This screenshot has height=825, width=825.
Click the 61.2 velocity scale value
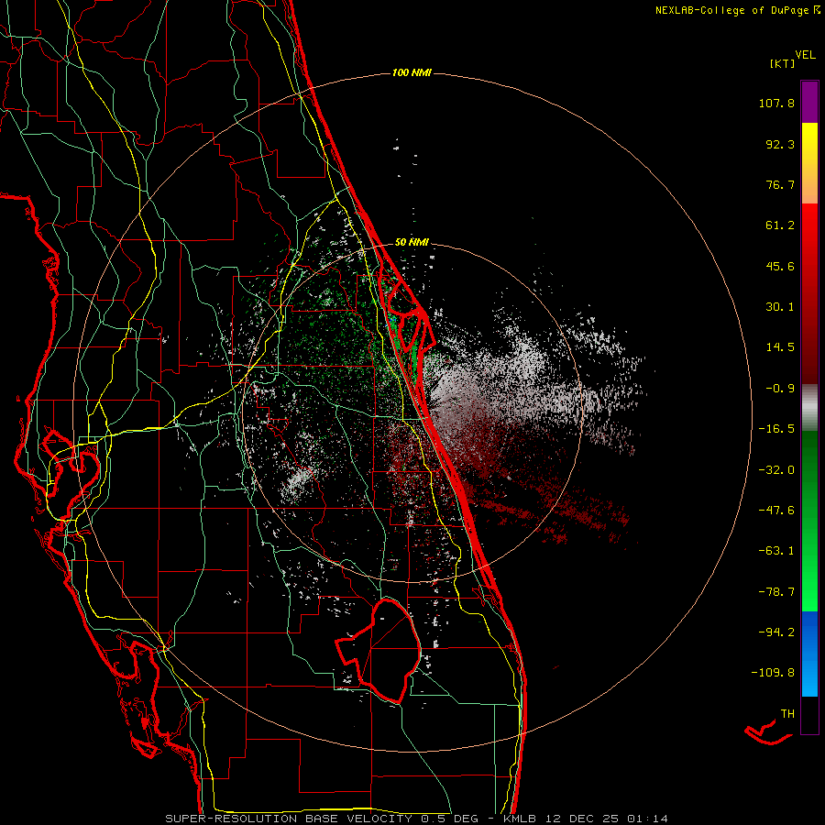[780, 225]
